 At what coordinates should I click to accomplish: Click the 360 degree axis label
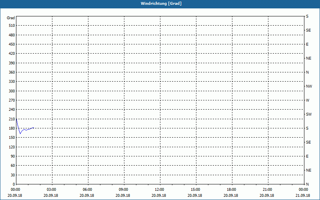click(x=12, y=72)
